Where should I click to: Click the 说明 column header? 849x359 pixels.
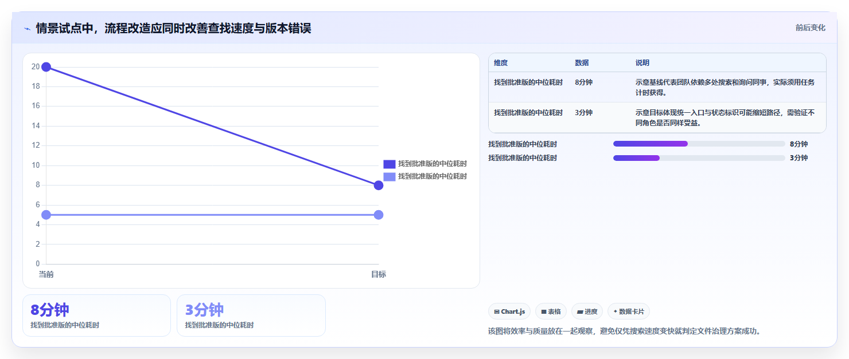click(x=642, y=63)
